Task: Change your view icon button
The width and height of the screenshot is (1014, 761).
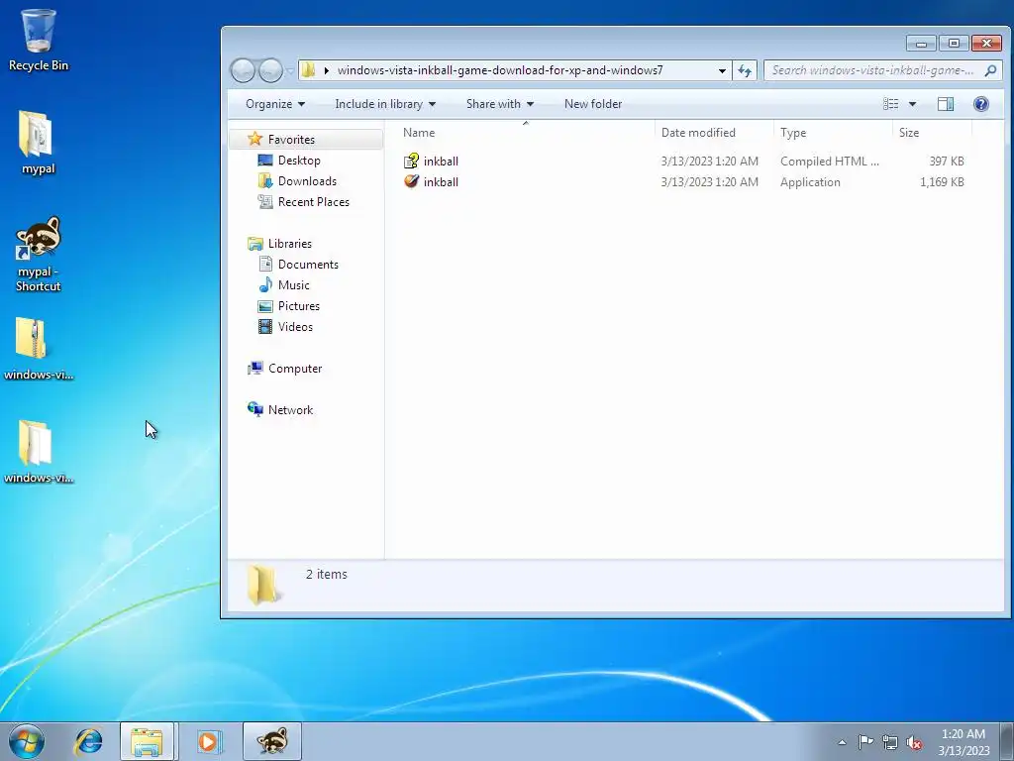Action: coord(890,104)
